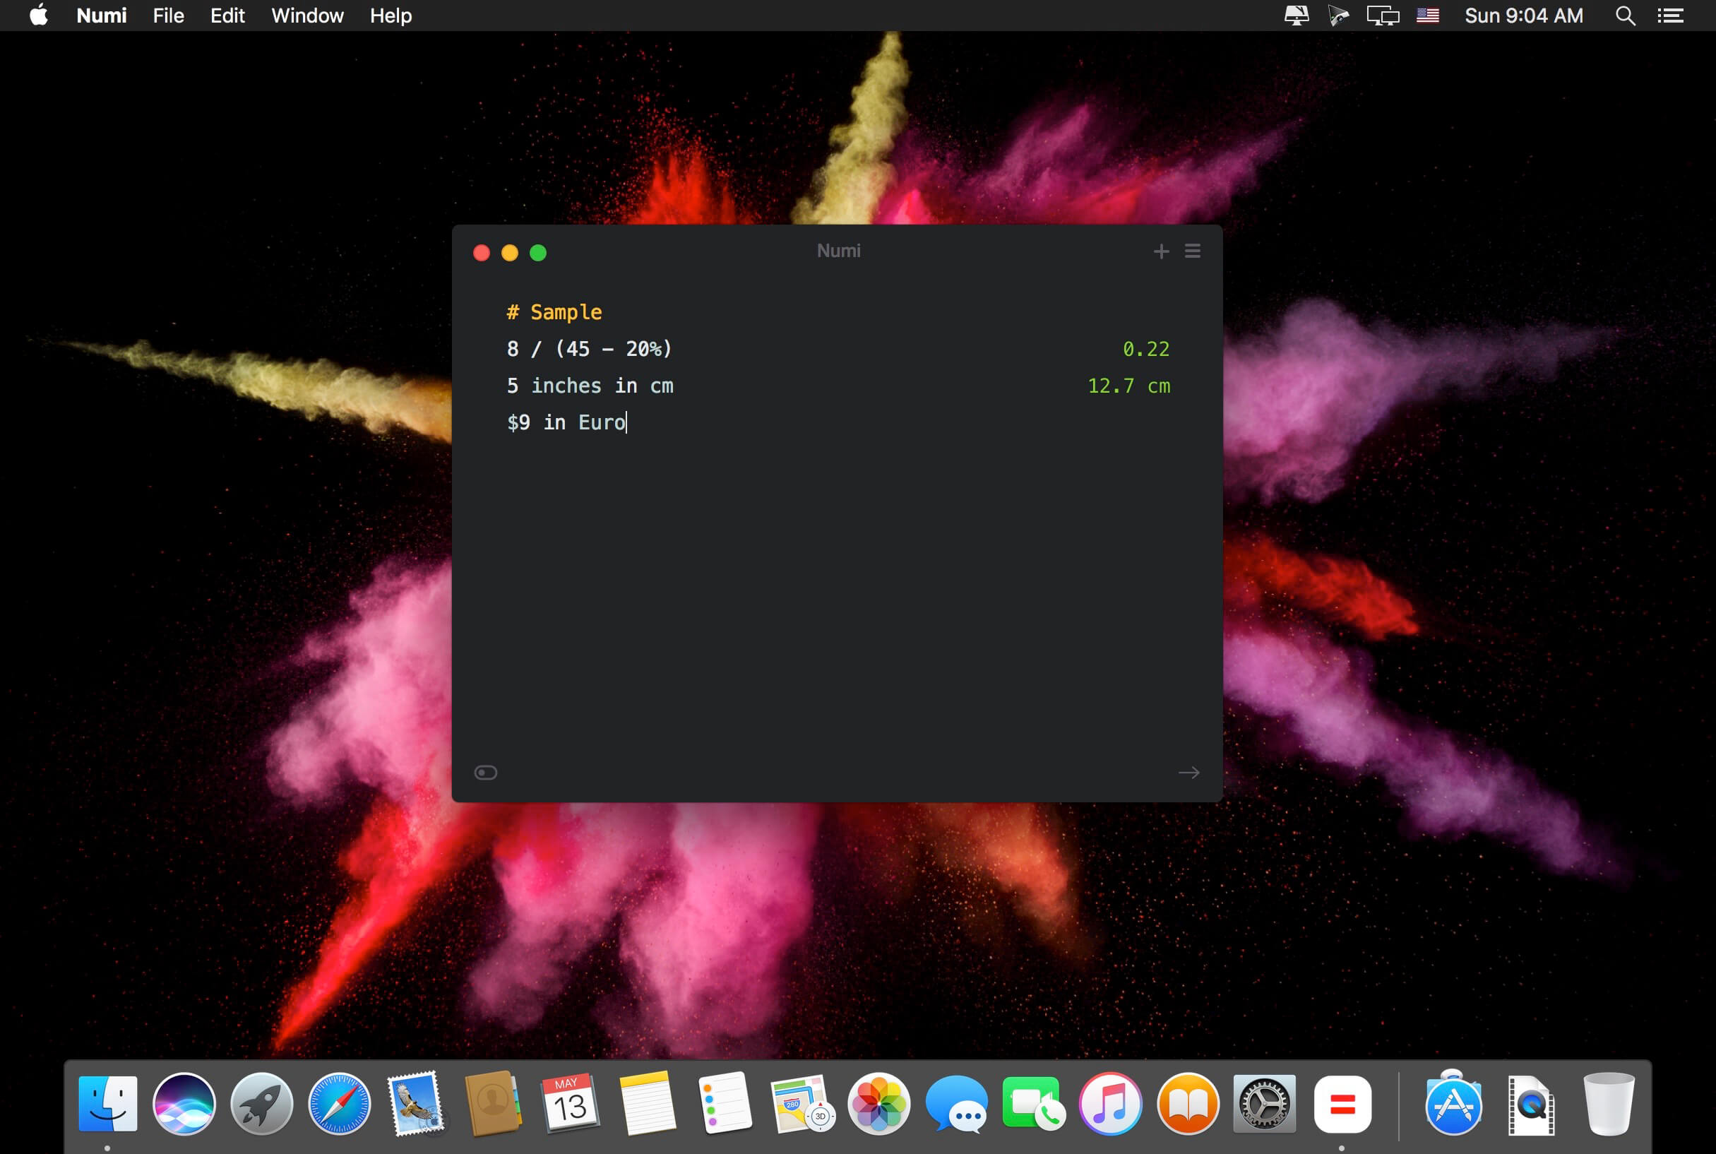Open Notification Center list icon
The image size is (1716, 1154).
[x=1669, y=16]
